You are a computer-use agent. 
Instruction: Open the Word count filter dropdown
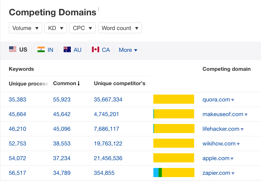(120, 28)
